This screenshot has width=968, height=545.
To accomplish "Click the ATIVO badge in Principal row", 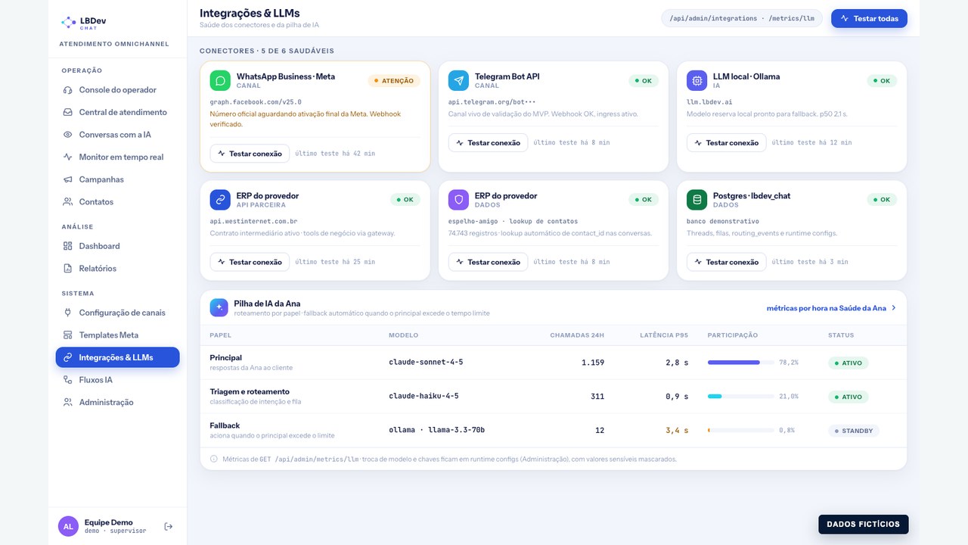I will pyautogui.click(x=848, y=363).
